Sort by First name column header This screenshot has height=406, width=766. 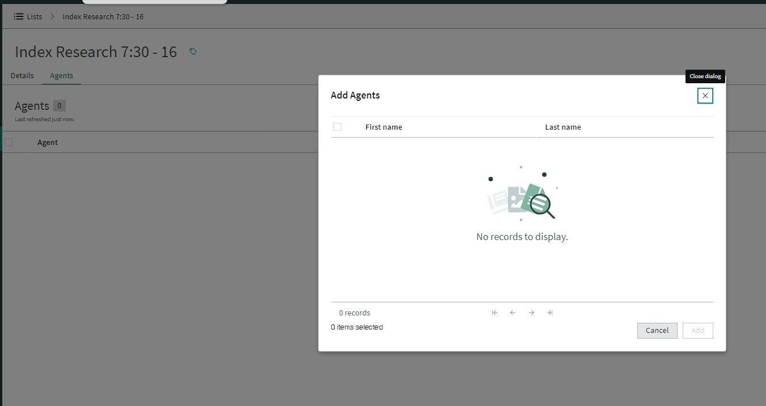[384, 127]
